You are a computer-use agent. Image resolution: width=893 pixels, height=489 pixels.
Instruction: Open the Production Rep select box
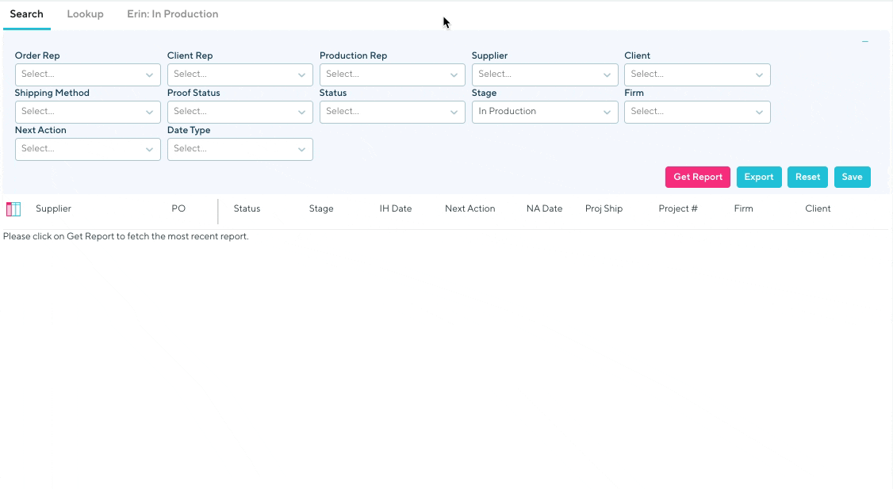[x=392, y=74]
